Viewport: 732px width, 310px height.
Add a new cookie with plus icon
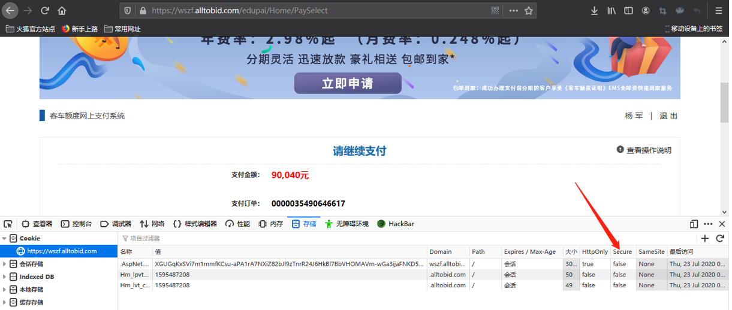(x=705, y=238)
